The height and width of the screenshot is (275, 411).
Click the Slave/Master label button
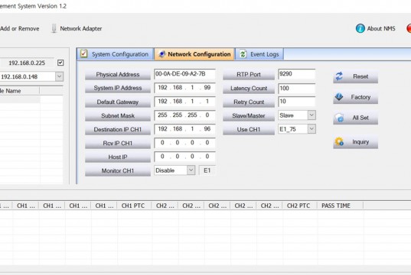pyautogui.click(x=249, y=115)
